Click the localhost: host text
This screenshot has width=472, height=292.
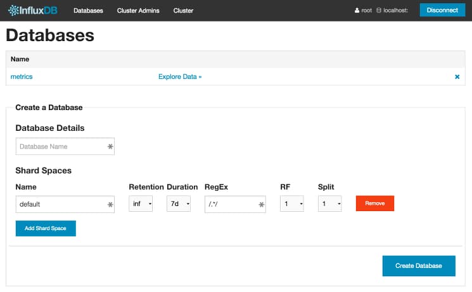tap(395, 11)
